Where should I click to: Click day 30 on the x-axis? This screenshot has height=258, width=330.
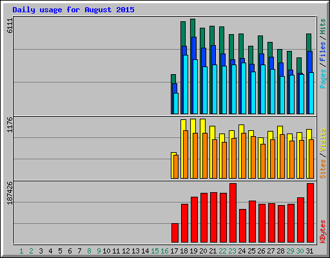300,251
